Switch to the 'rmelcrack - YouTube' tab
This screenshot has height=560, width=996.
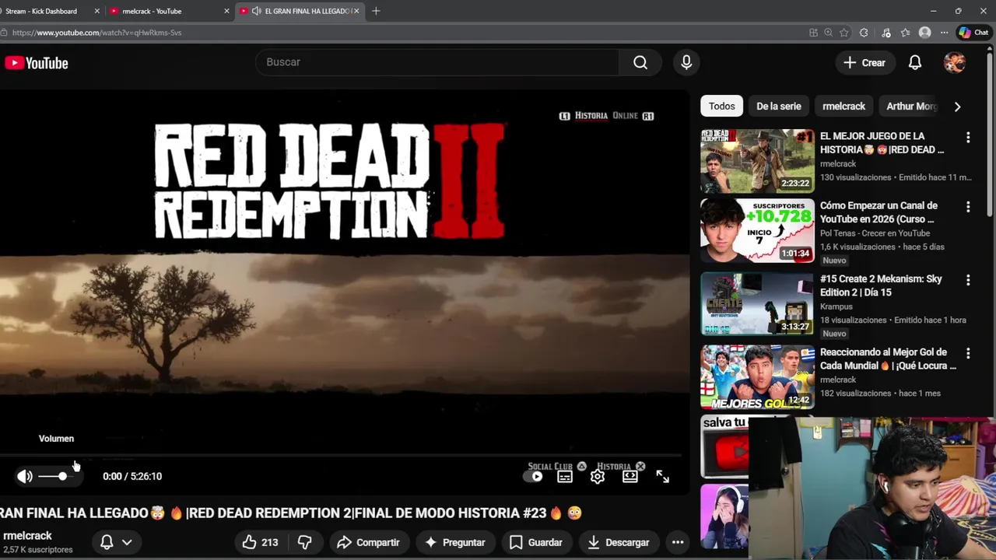pyautogui.click(x=152, y=11)
